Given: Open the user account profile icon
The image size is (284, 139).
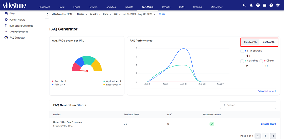Looking at the screenshot, I should (271, 6).
